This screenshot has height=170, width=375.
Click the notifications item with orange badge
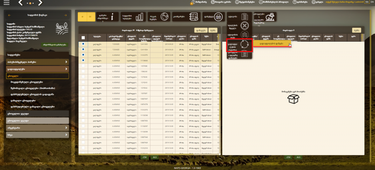point(198,2)
